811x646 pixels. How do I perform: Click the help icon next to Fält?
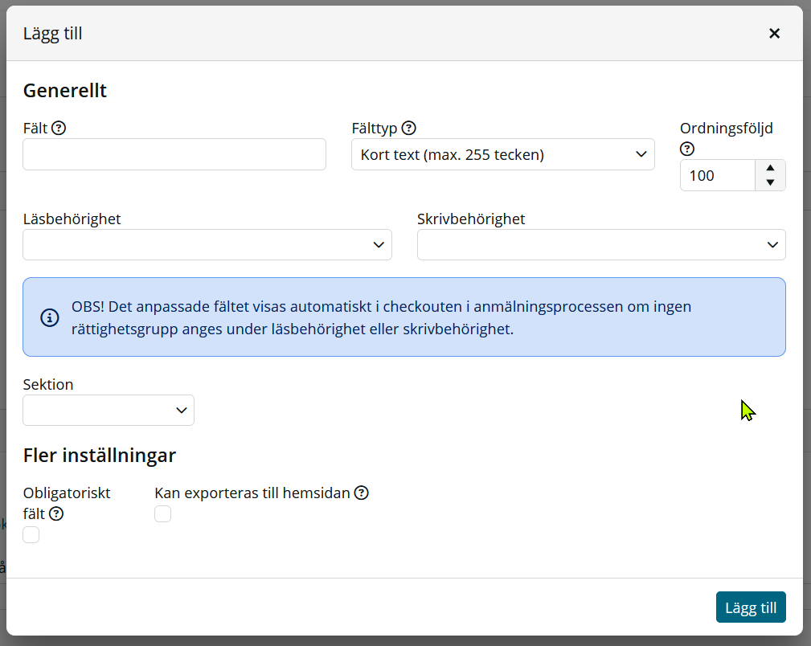pos(59,128)
